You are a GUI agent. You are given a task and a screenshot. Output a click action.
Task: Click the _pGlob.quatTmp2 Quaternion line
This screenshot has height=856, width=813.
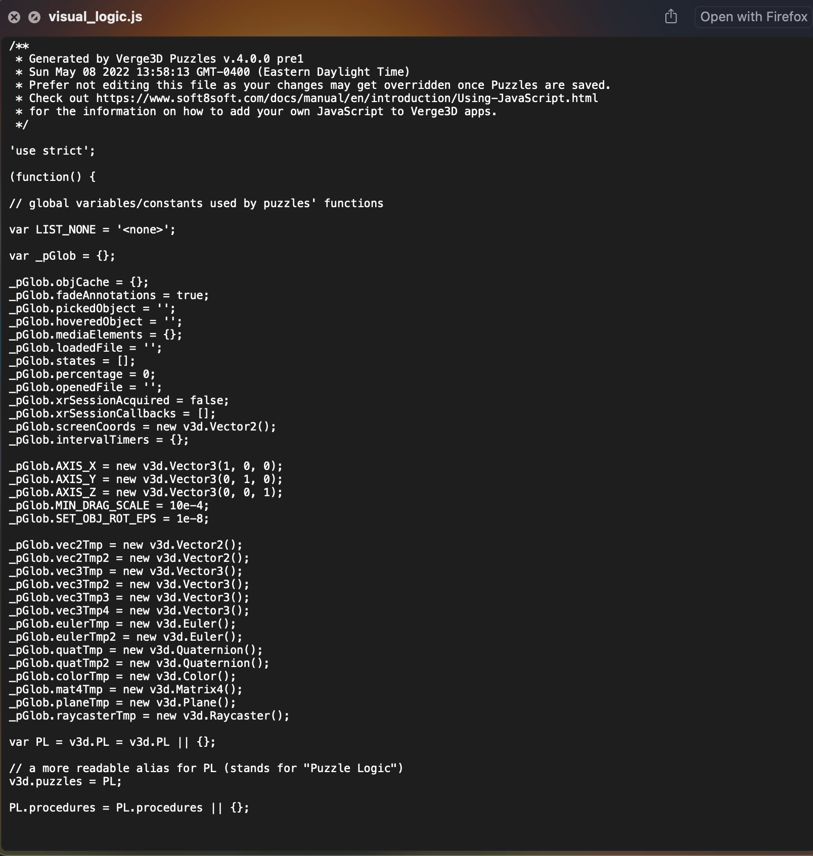coord(139,663)
